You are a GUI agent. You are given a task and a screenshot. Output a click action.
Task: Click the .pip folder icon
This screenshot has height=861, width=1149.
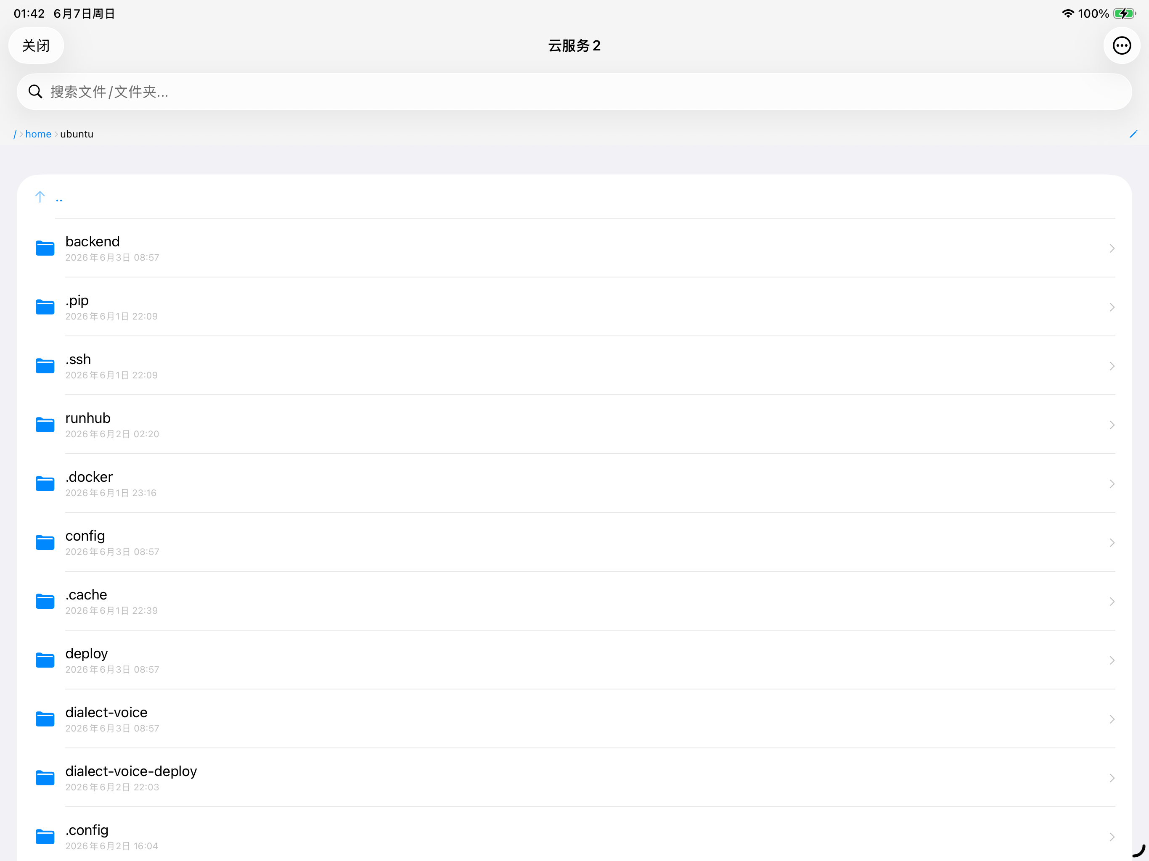coord(45,307)
